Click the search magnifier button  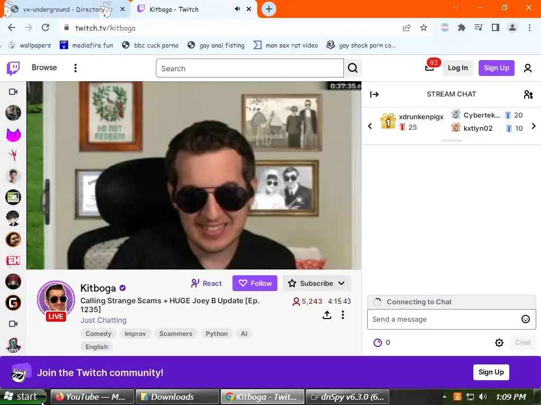(x=352, y=68)
